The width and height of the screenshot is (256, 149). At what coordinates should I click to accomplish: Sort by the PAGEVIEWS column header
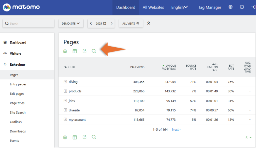137,67
